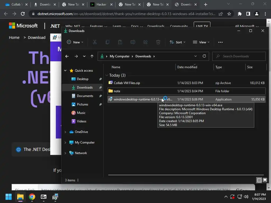Click Home breadcrumb on Microsoft page
This screenshot has width=271, height=203.
point(14,38)
